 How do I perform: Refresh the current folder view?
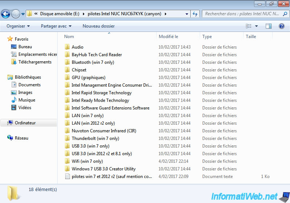tap(195, 14)
